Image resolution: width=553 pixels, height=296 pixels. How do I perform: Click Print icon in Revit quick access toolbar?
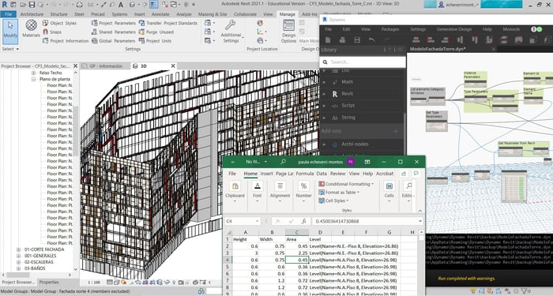click(79, 5)
